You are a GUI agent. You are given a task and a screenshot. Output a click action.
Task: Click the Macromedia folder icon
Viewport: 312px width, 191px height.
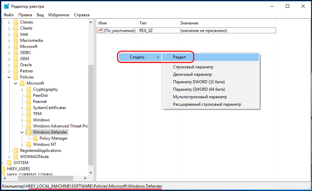[16, 40]
